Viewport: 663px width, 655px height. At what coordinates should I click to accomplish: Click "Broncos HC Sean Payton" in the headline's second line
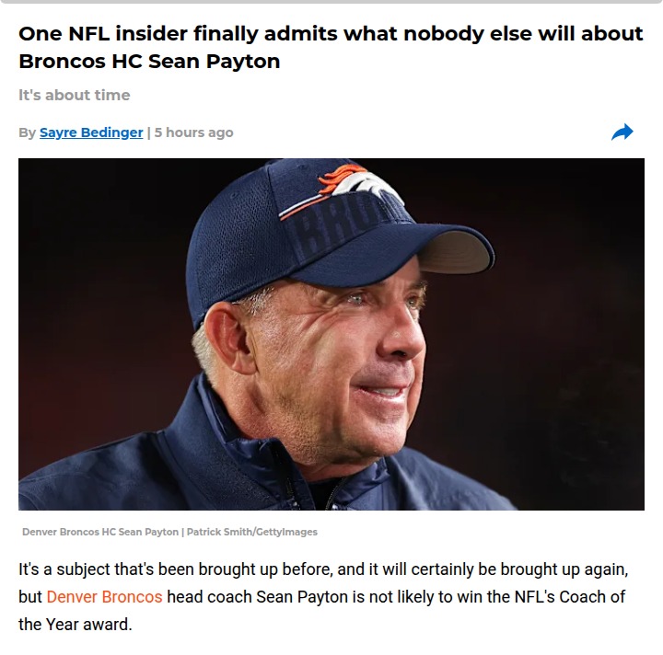point(149,62)
